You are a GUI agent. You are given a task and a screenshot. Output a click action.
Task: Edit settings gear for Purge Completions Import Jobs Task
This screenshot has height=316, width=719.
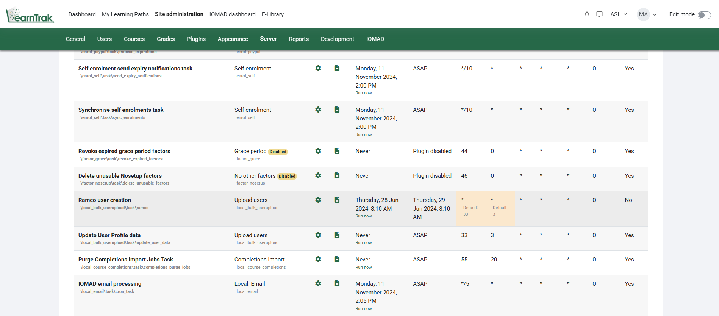click(318, 259)
